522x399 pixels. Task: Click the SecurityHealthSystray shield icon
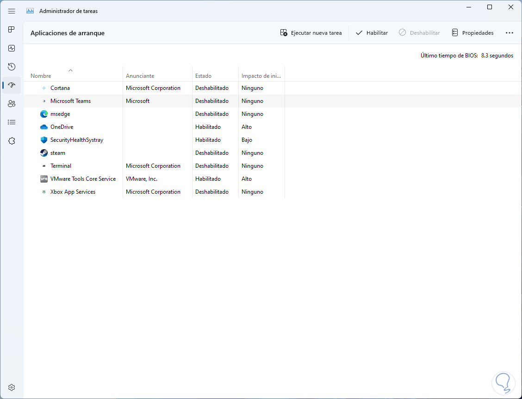pos(44,140)
